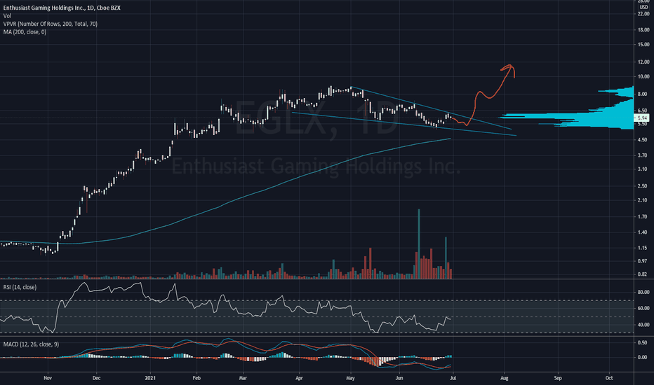Click the 2021 label on time axis
654x385 pixels.
click(150, 378)
